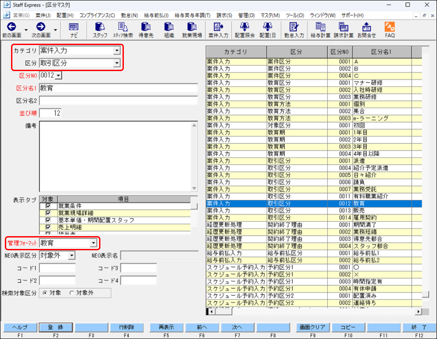Open the 就業現場 worksite icon
The height and width of the screenshot is (339, 437).
(192, 30)
